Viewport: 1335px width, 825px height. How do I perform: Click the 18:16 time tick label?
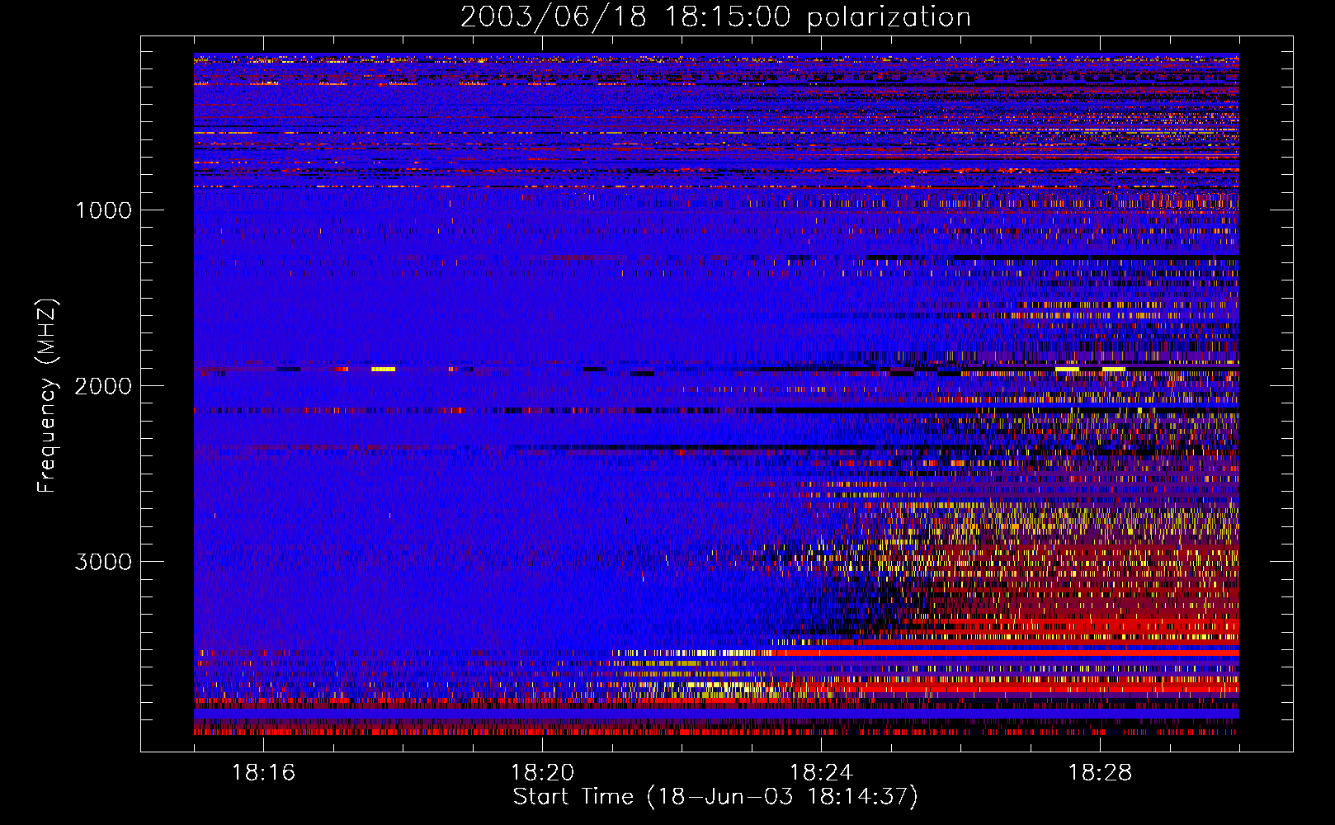[x=263, y=773]
